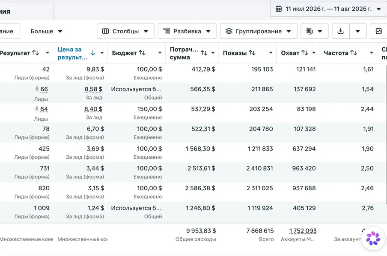Open the Больше menu
This screenshot has height=256, width=387.
click(x=46, y=31)
